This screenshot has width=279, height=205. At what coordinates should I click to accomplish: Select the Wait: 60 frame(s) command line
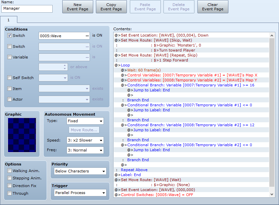click(x=144, y=70)
